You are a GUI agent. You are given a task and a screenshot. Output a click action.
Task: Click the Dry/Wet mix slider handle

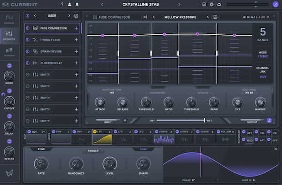coord(204,120)
